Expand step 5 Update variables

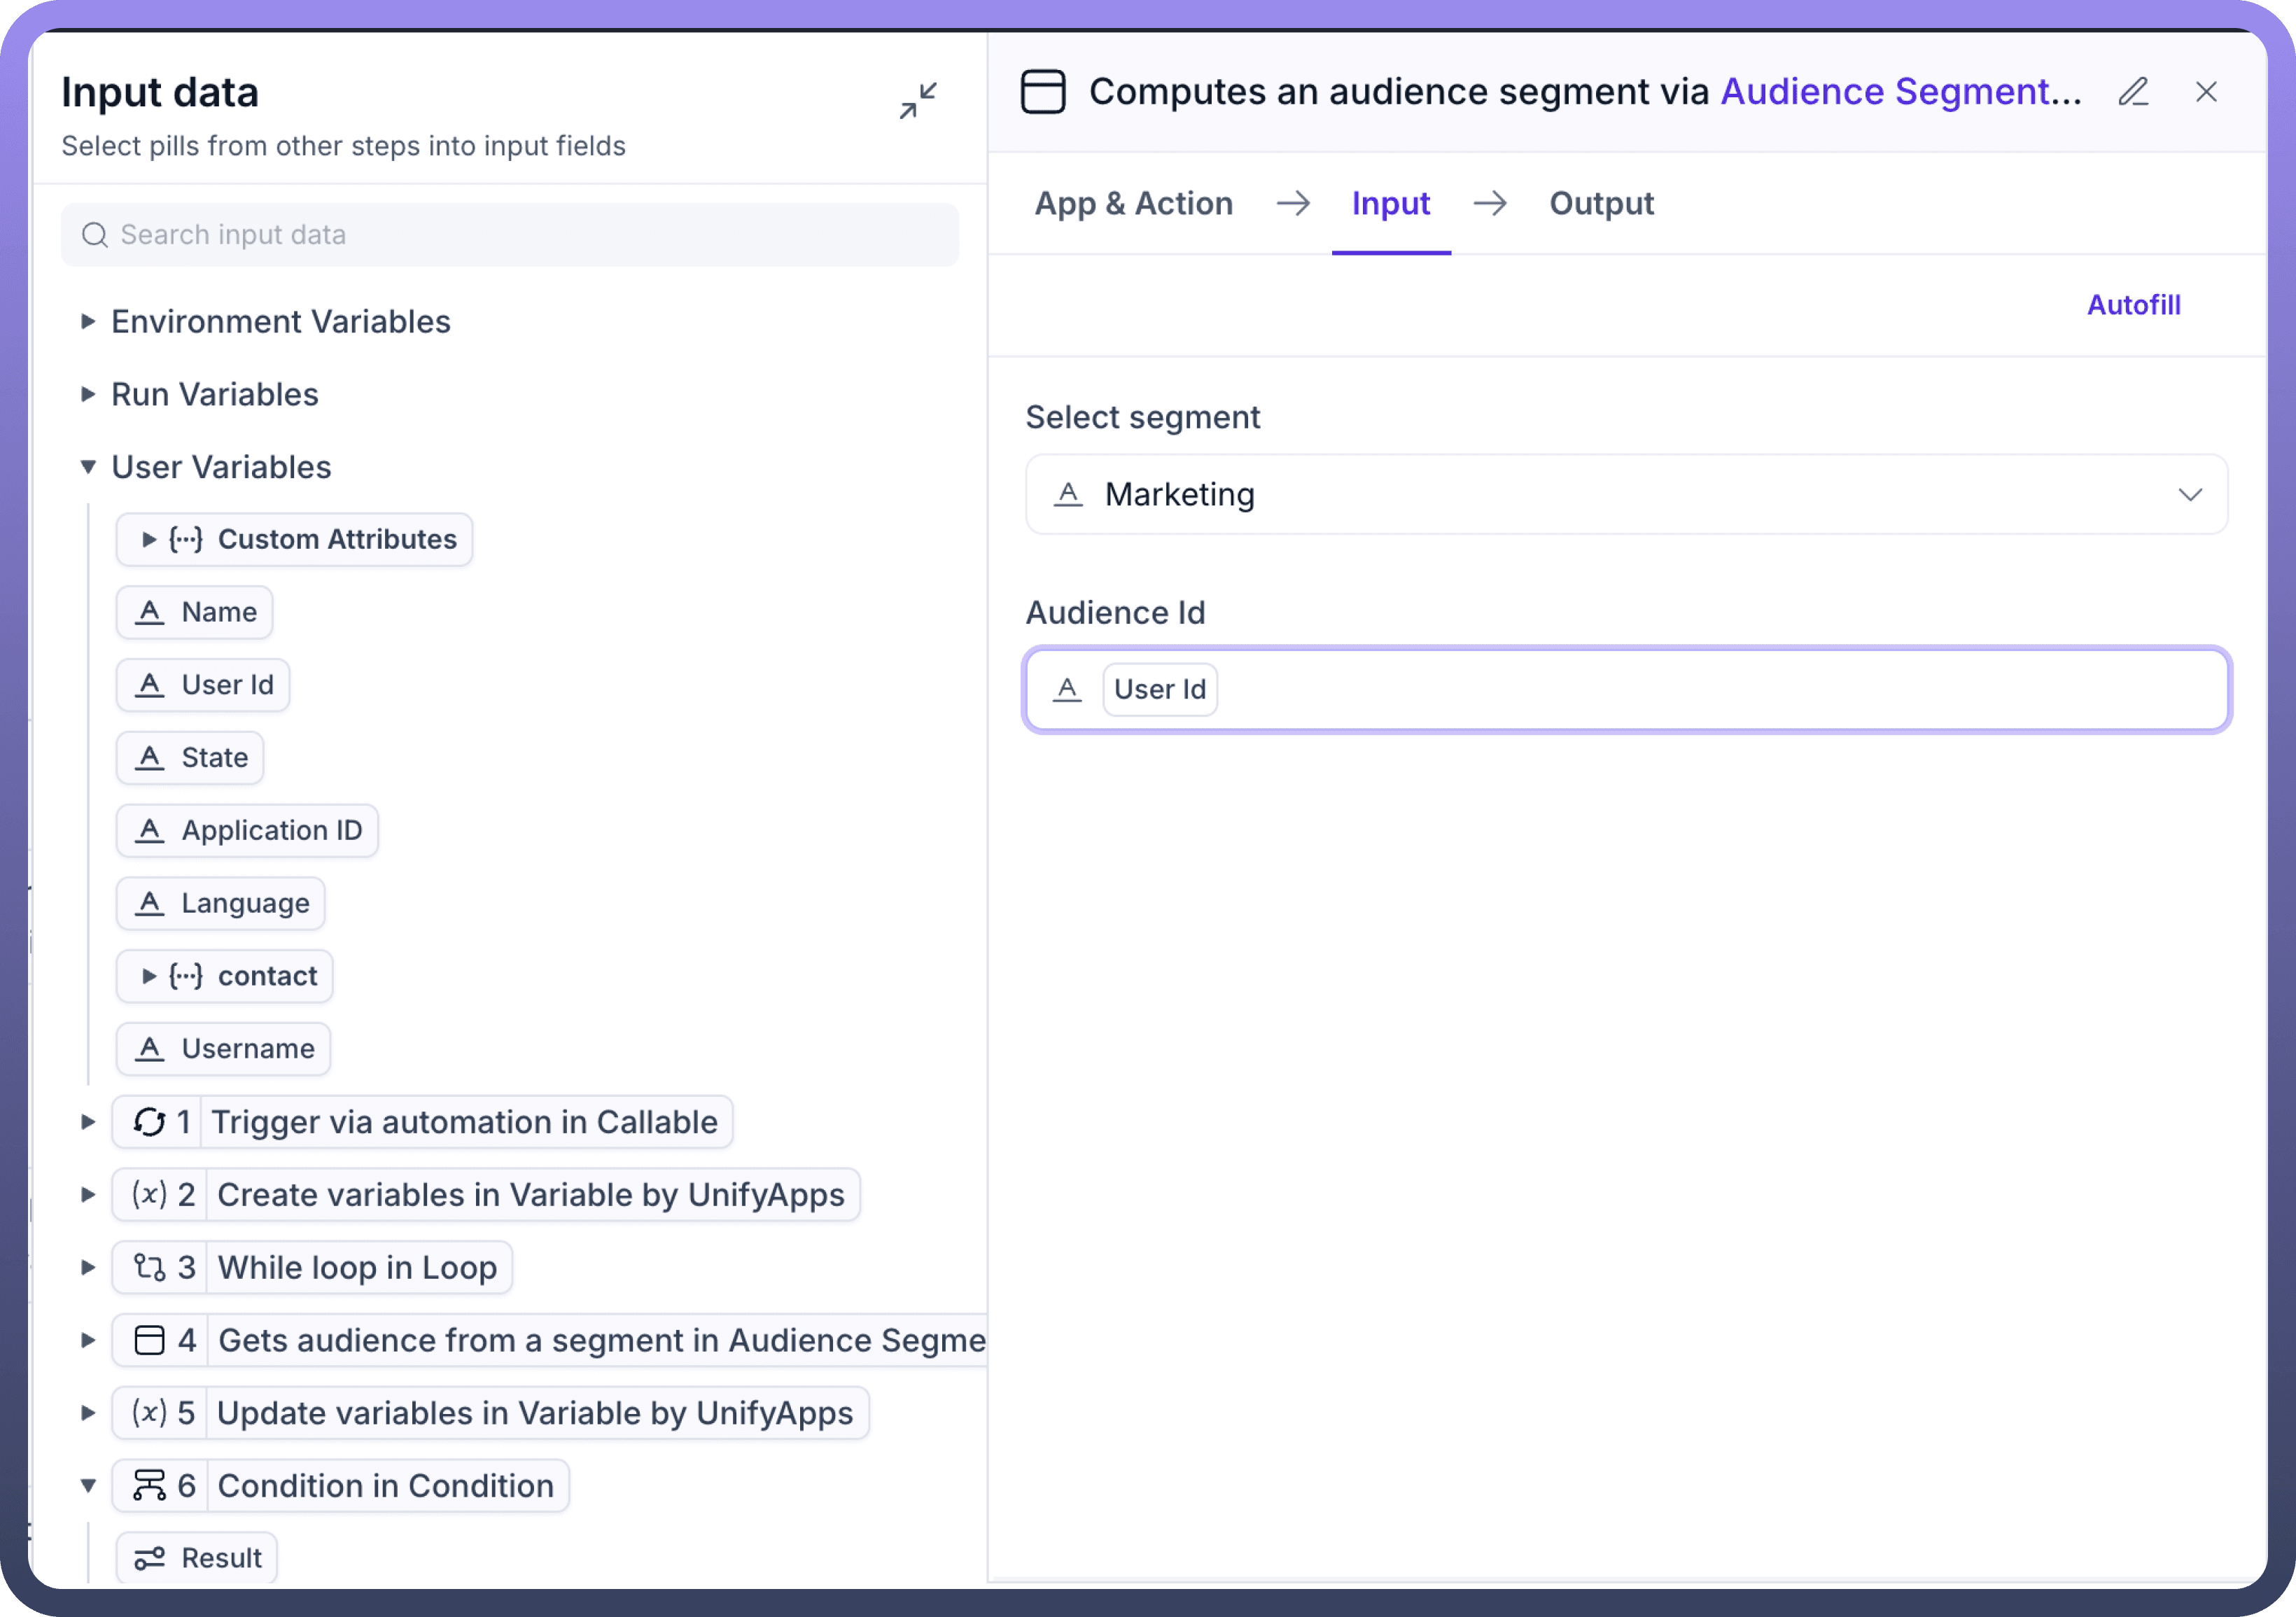[x=88, y=1413]
